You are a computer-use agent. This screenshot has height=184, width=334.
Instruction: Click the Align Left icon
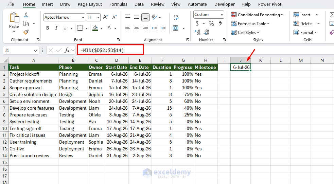[128, 28]
